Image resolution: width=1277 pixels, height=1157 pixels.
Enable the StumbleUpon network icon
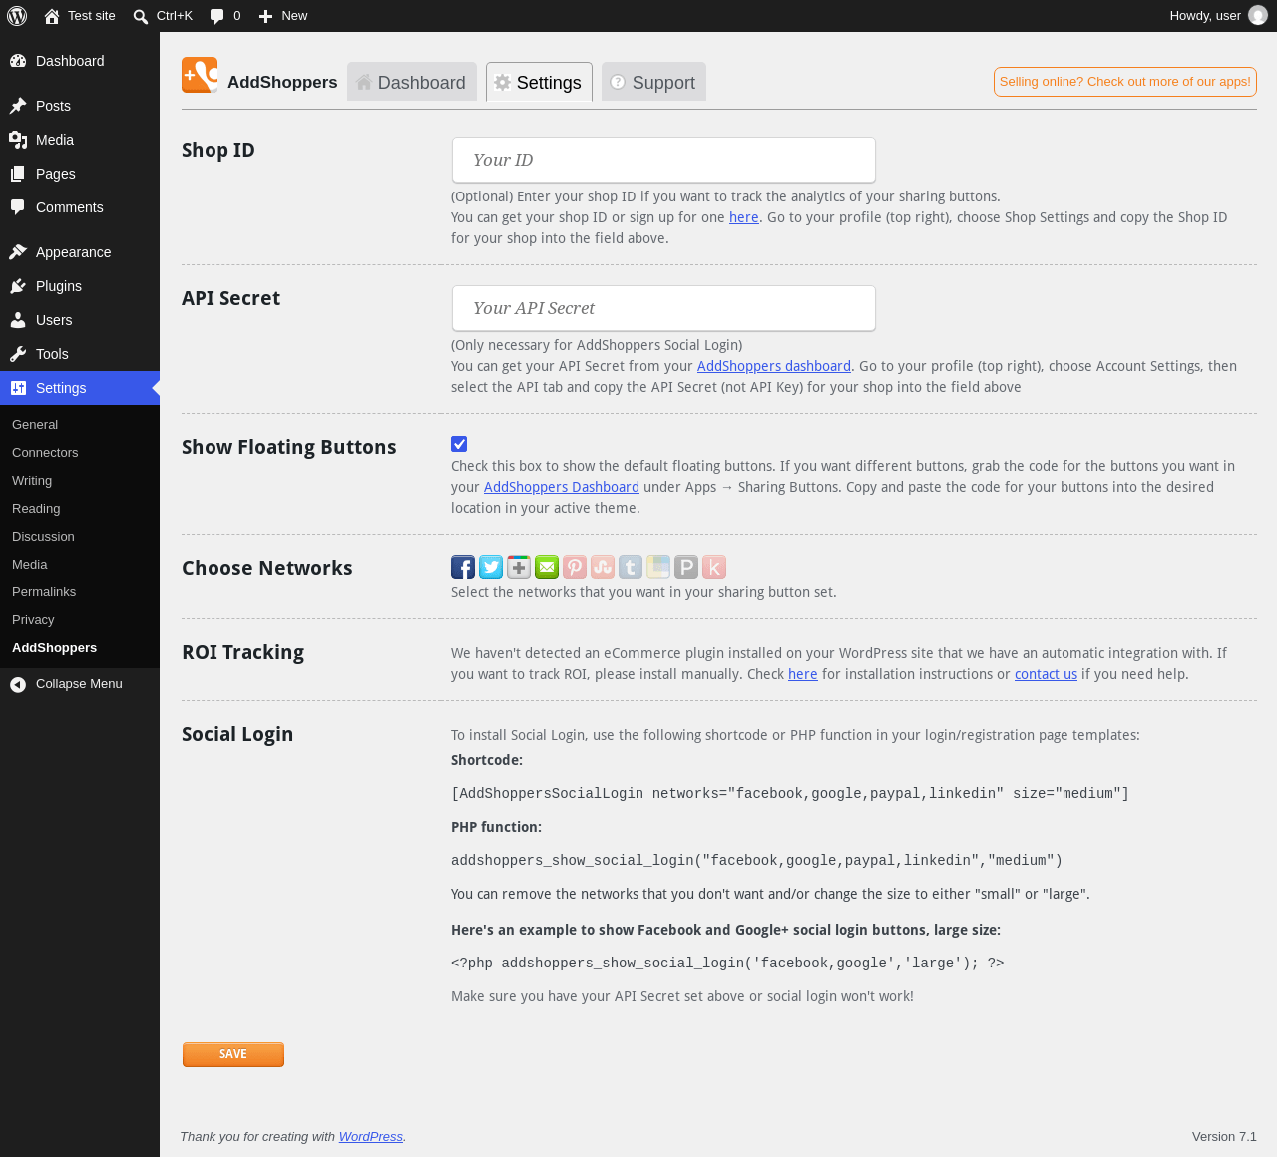pos(603,567)
